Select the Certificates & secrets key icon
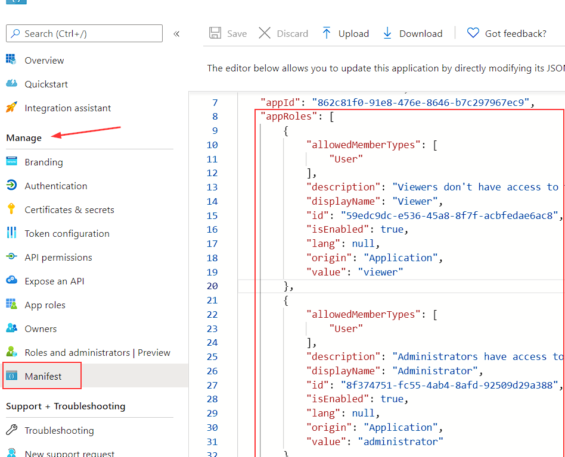565x457 pixels. click(11, 209)
